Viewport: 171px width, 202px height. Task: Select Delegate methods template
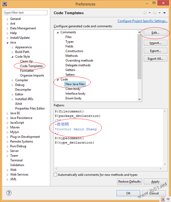pos(78,65)
